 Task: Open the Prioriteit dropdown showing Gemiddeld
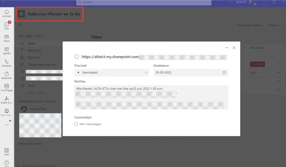(x=112, y=73)
